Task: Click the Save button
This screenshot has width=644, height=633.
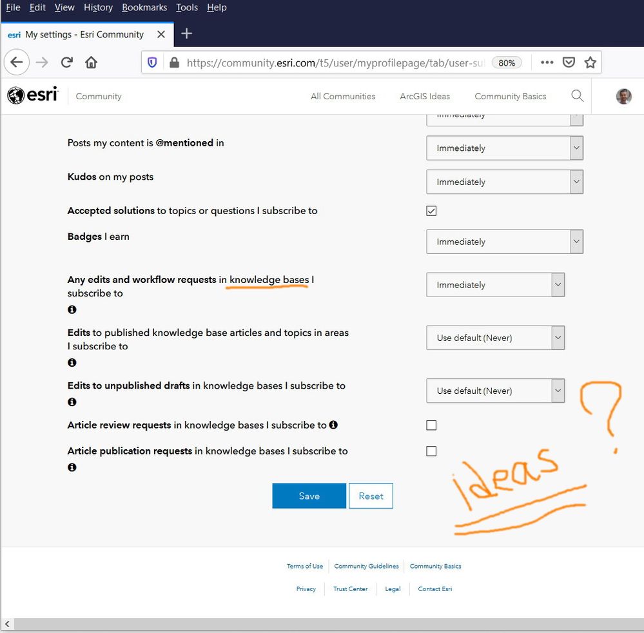Action: (309, 496)
